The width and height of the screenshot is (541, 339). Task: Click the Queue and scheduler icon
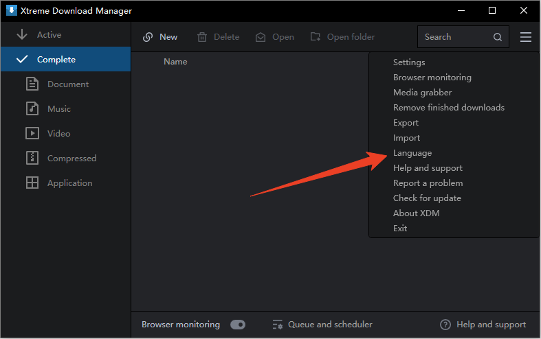point(278,325)
